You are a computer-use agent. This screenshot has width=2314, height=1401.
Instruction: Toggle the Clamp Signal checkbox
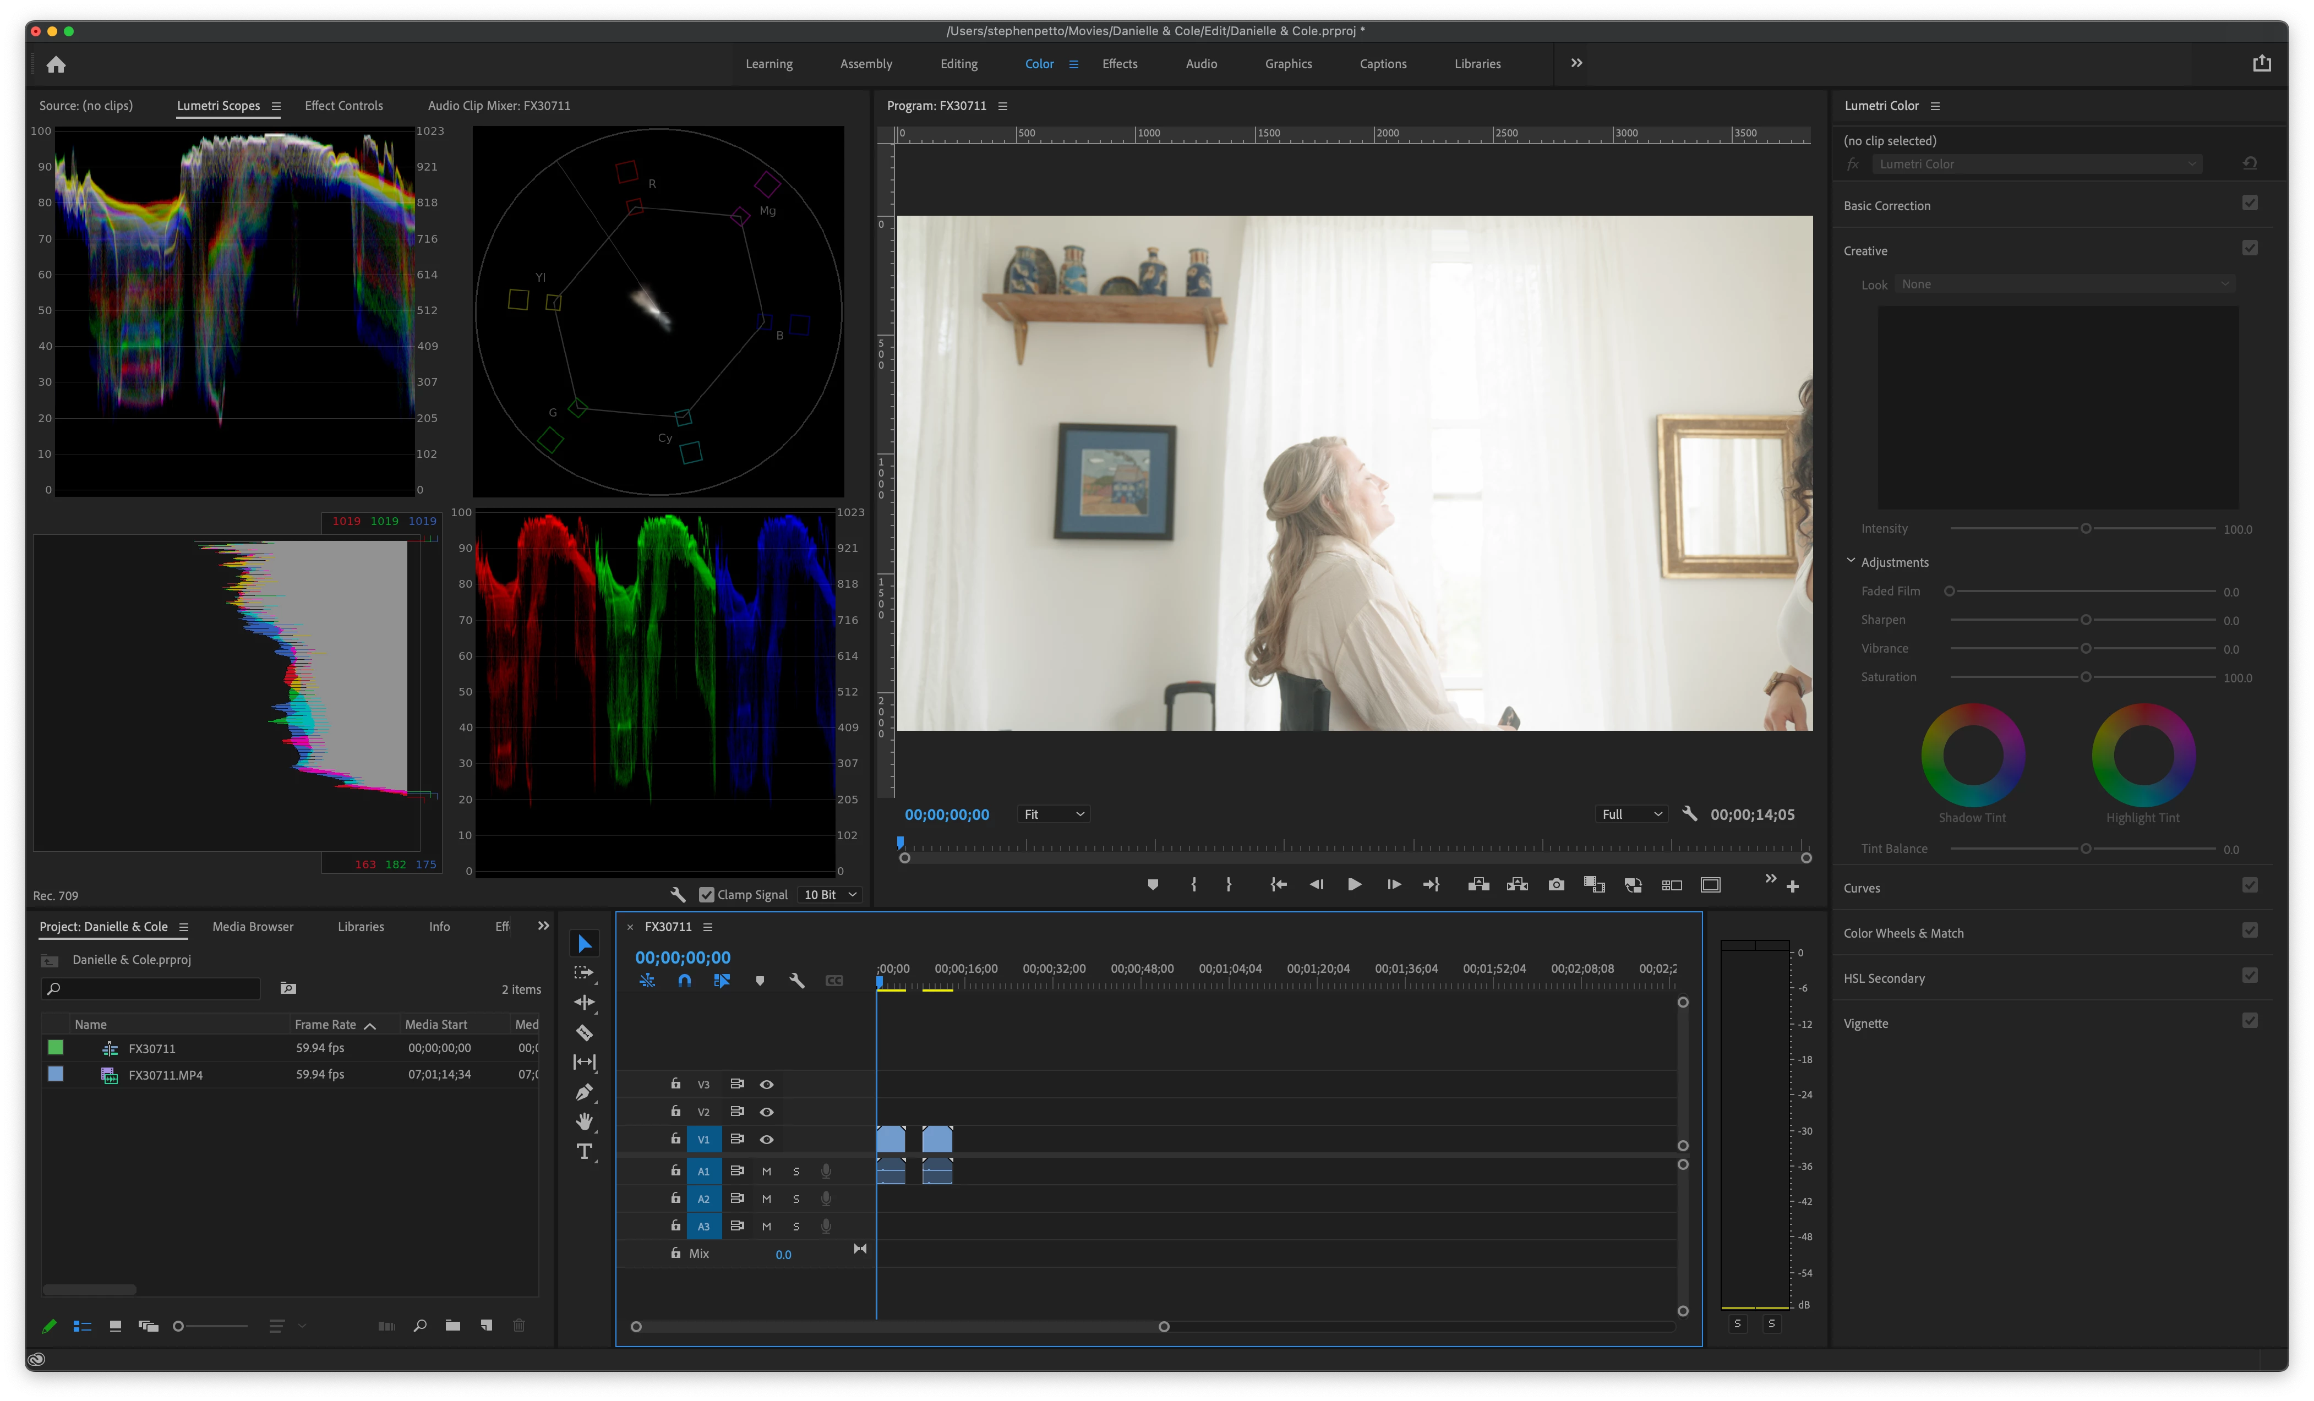(706, 895)
